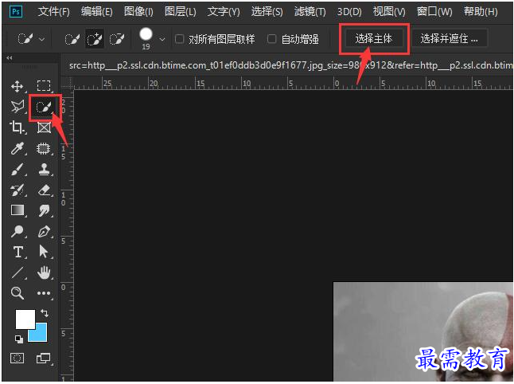Open the brush size picker arrow
The image size is (514, 384).
click(x=162, y=39)
